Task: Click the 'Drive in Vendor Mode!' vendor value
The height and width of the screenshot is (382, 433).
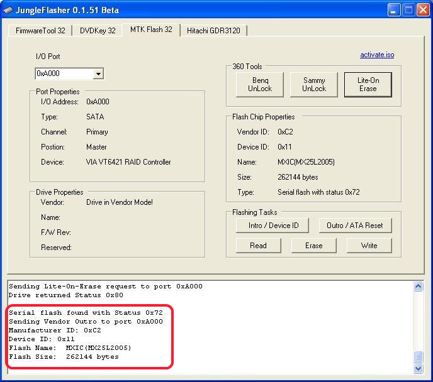Action: 120,202
